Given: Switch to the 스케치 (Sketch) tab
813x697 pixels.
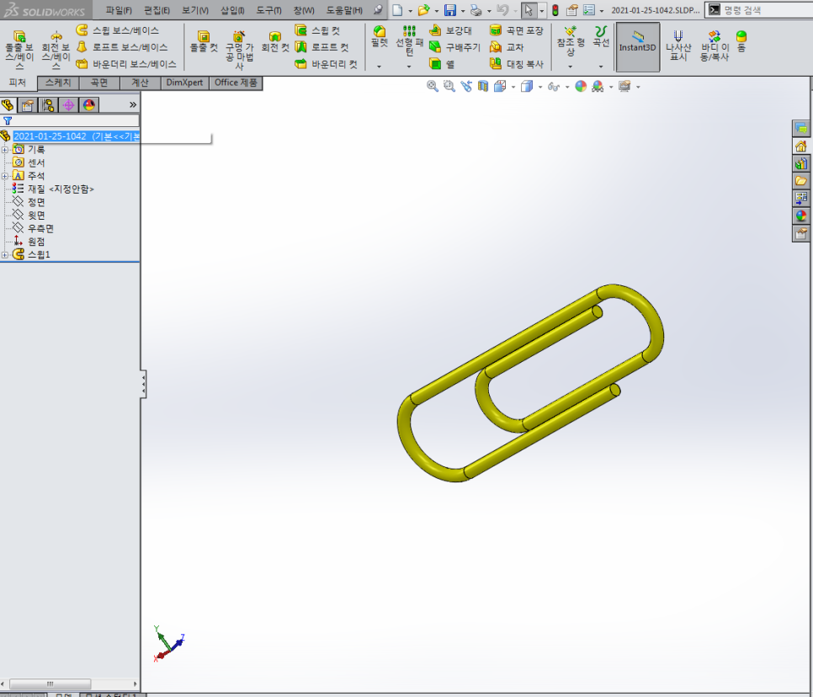Looking at the screenshot, I should tap(58, 83).
